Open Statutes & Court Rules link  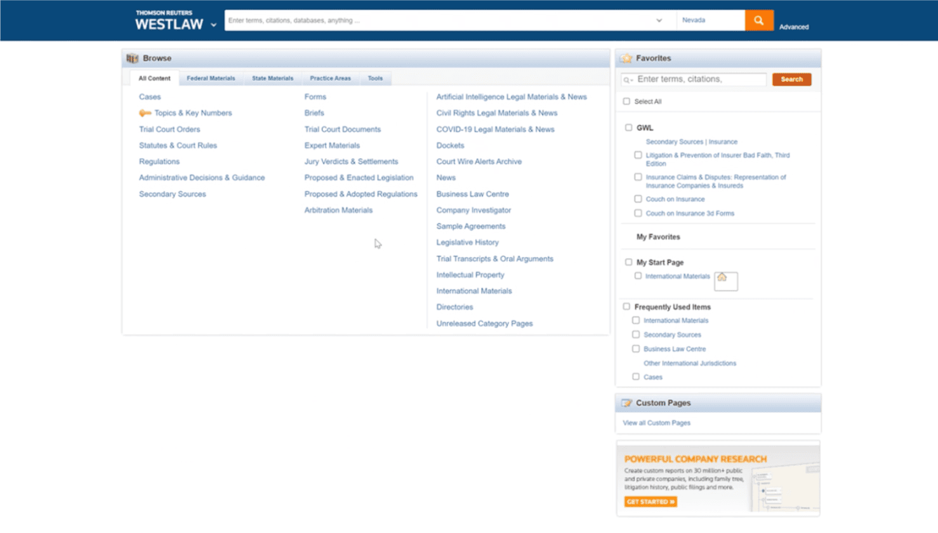178,145
